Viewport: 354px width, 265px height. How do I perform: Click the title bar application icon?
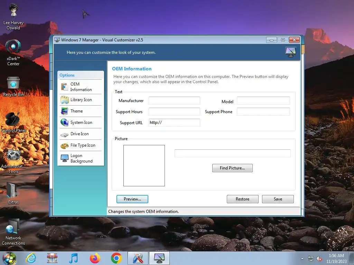point(57,40)
